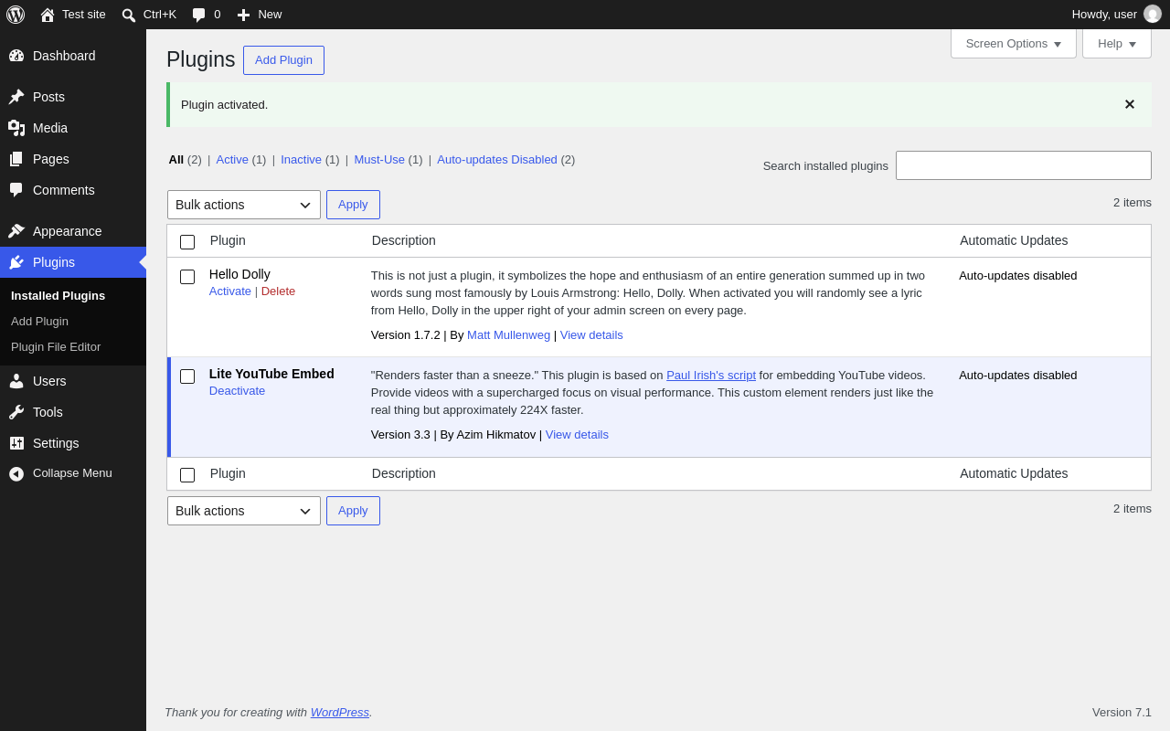The height and width of the screenshot is (731, 1170).
Task: Click the Plugins plug icon
Action: 16,262
